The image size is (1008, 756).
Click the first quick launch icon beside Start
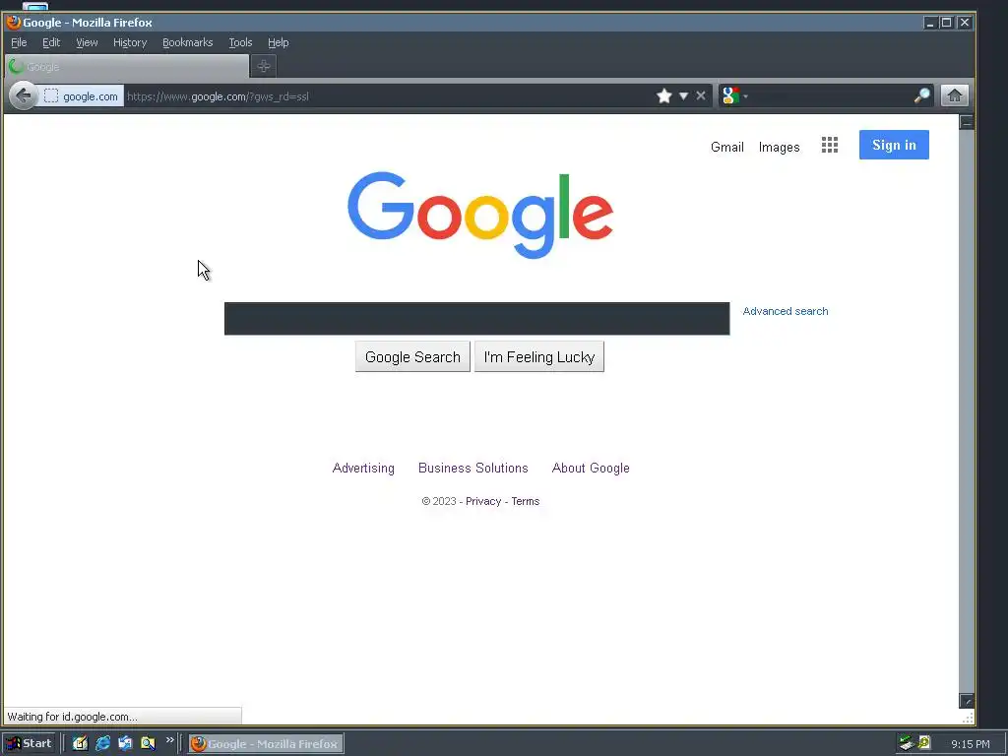pyautogui.click(x=80, y=743)
